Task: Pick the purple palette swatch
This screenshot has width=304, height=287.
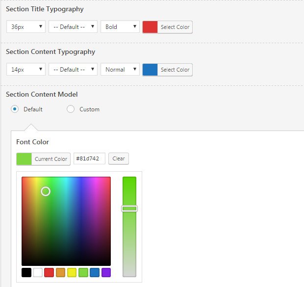Action: click(106, 272)
